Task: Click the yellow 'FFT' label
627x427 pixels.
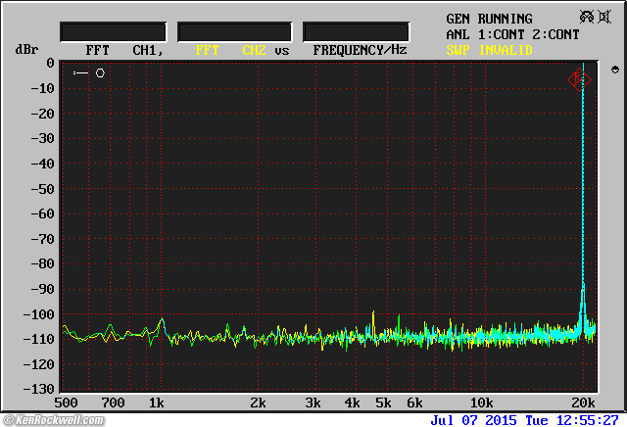Action: 207,50
